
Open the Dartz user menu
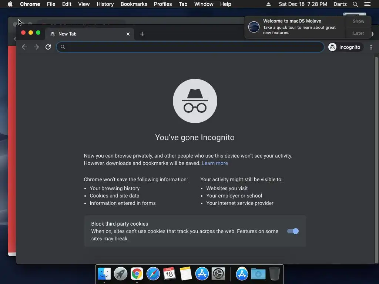pos(340,4)
